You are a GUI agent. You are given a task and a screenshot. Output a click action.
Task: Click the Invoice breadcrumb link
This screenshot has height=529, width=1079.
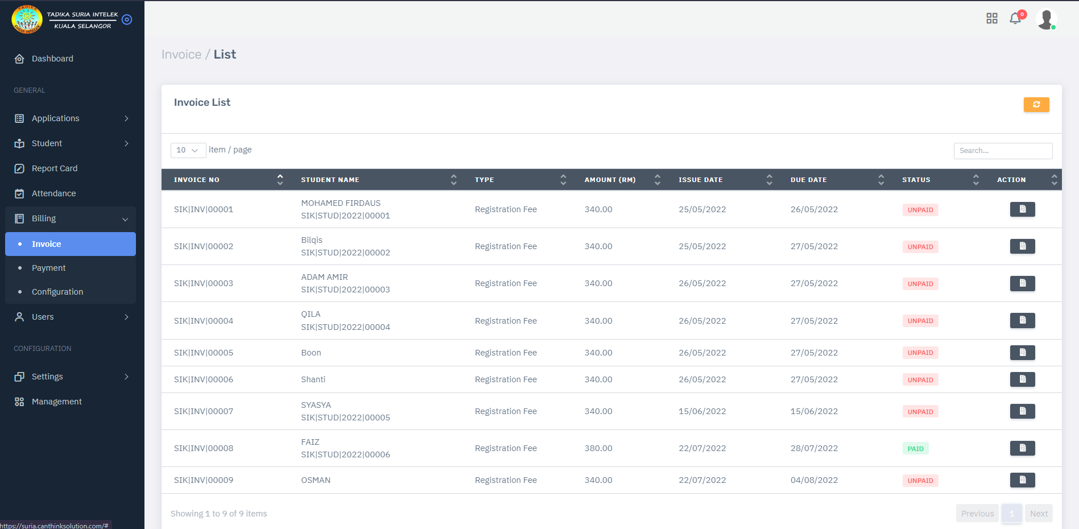(x=181, y=55)
